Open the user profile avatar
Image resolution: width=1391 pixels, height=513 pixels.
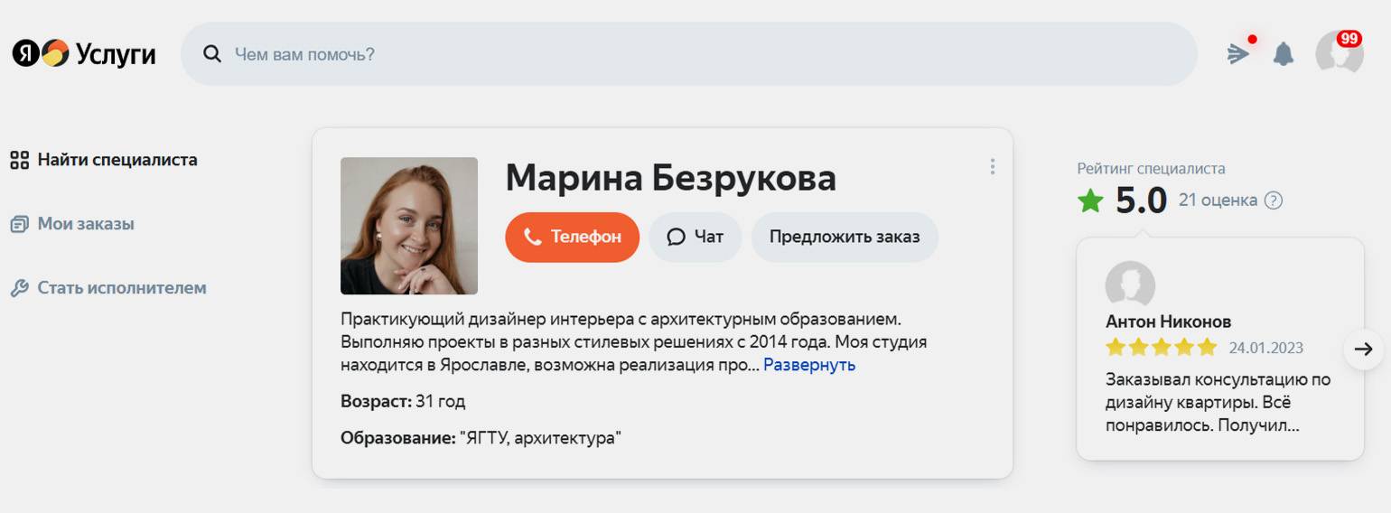(1339, 53)
